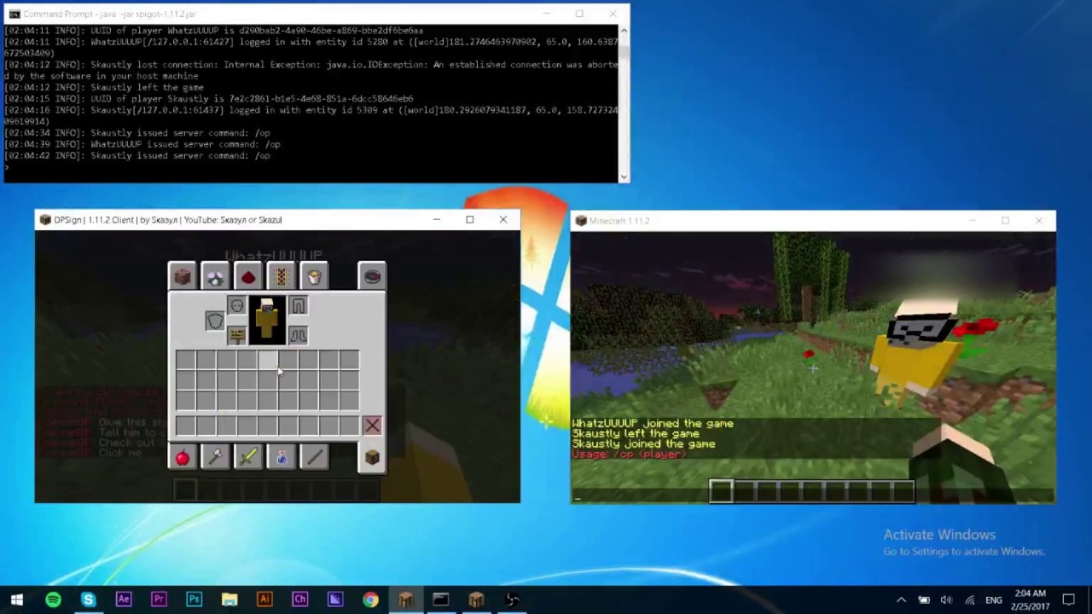This screenshot has width=1092, height=614.
Task: Click the empty boots armor slot
Action: 298,334
